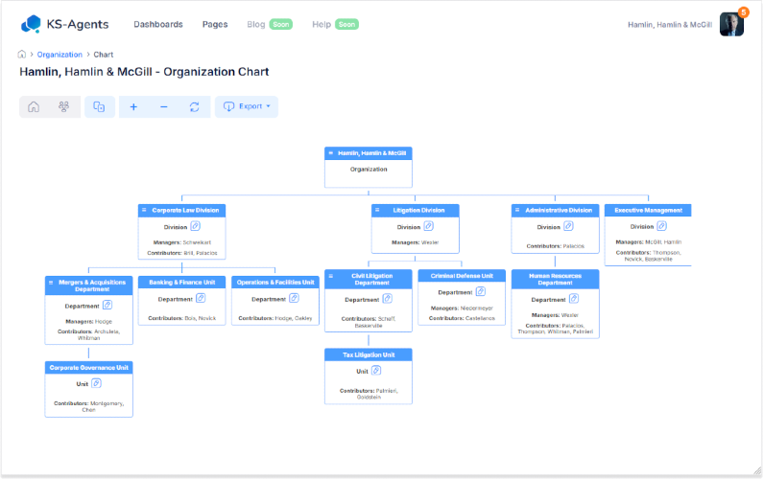Image resolution: width=763 pixels, height=479 pixels.
Task: Click the notification badge showing 5
Action: [x=743, y=12]
